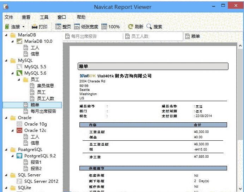Click the 报告1 report document icon
Image resolution: width=244 pixels, height=192 pixels.
(26, 162)
